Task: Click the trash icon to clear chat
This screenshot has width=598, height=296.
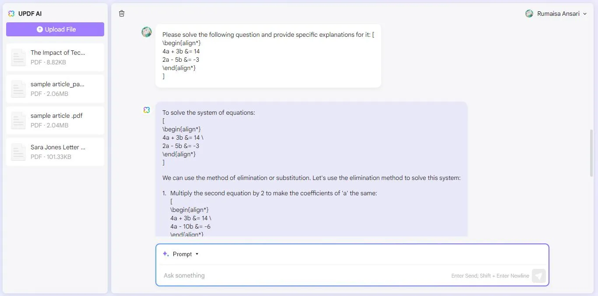Action: (122, 14)
